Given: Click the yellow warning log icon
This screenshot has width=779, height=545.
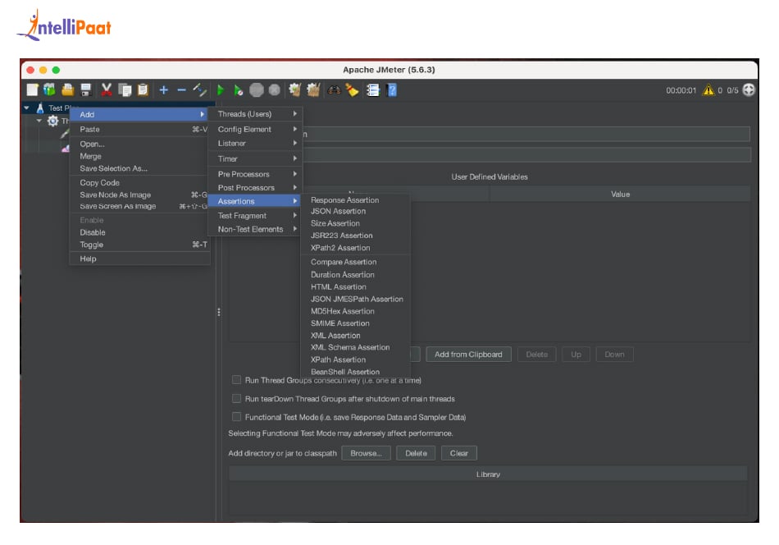Looking at the screenshot, I should [x=708, y=90].
